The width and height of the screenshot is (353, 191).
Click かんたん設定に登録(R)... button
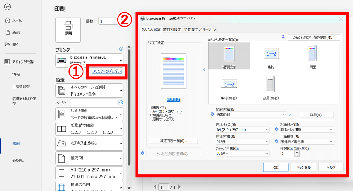click(174, 154)
